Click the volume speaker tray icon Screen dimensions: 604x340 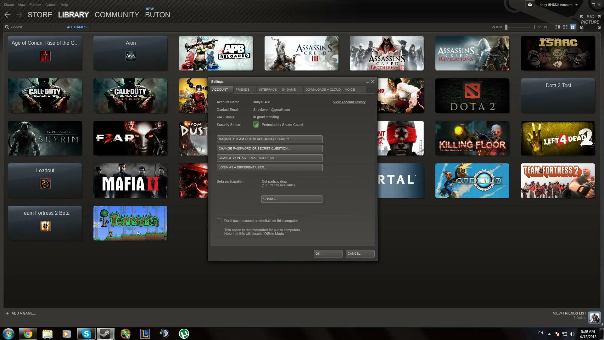pyautogui.click(x=572, y=334)
